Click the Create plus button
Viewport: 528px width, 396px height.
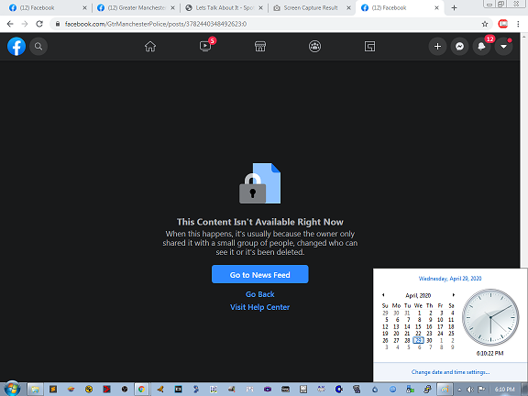click(x=437, y=47)
